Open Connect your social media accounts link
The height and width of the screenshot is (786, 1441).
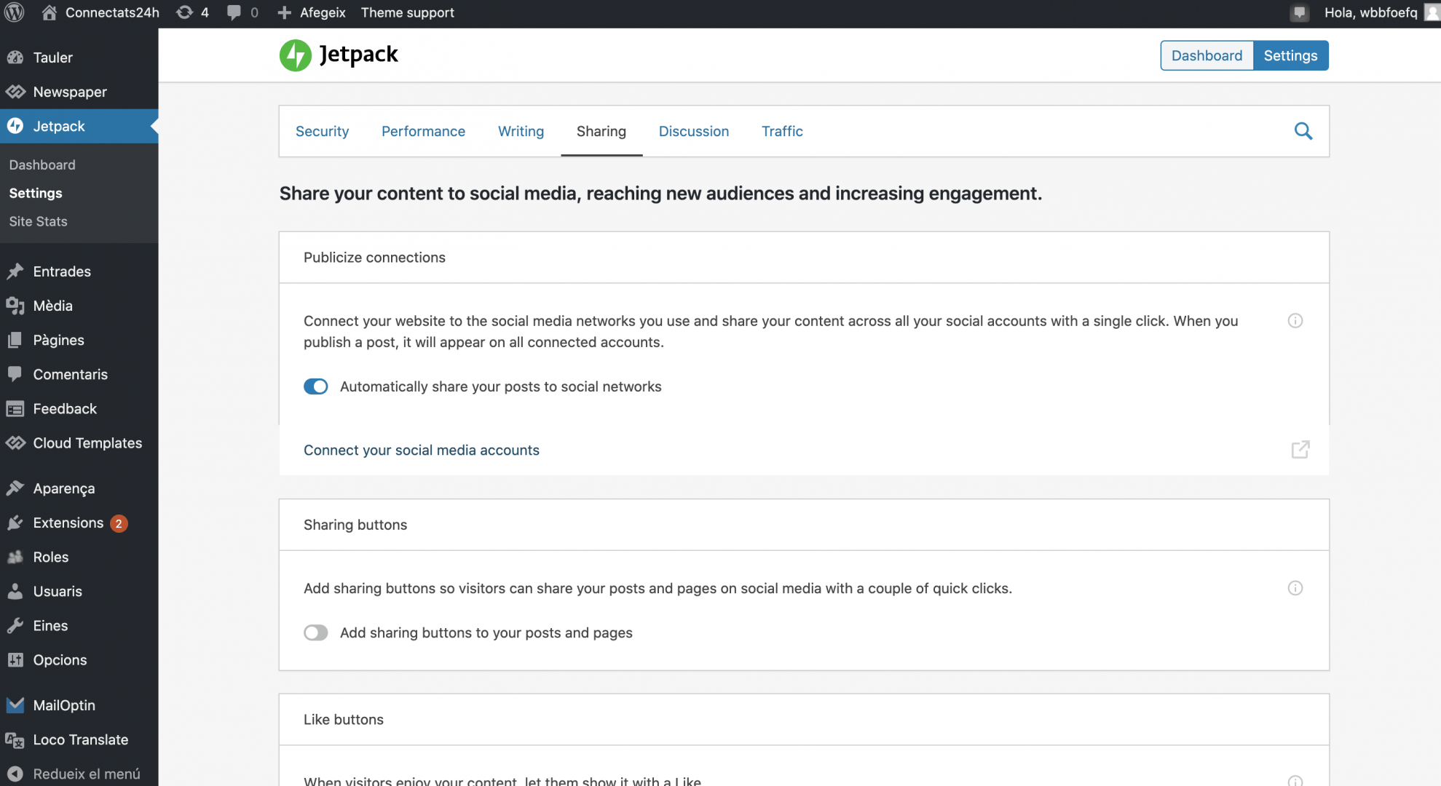(x=422, y=450)
